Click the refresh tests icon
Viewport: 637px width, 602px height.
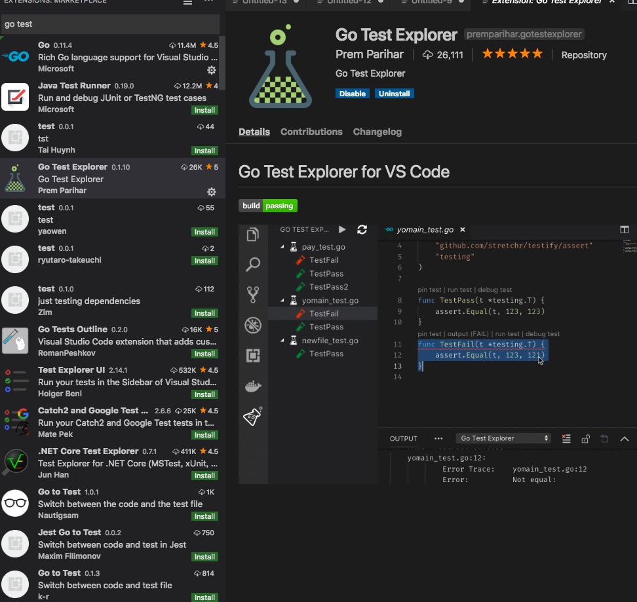pyautogui.click(x=362, y=229)
